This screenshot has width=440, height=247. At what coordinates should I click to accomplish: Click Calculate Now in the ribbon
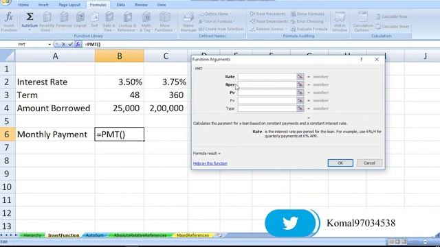coord(391,16)
